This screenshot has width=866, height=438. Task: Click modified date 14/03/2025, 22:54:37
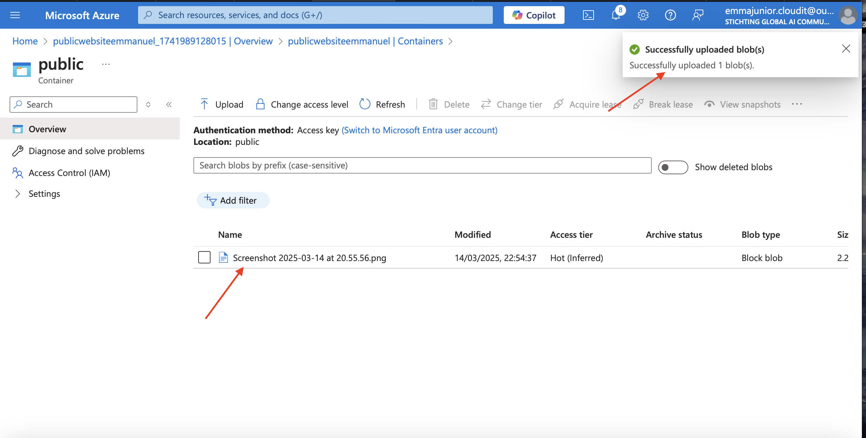(496, 258)
